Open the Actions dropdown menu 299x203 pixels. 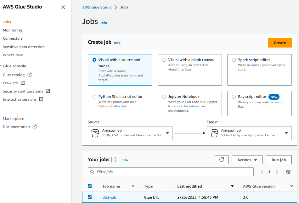coord(247,160)
